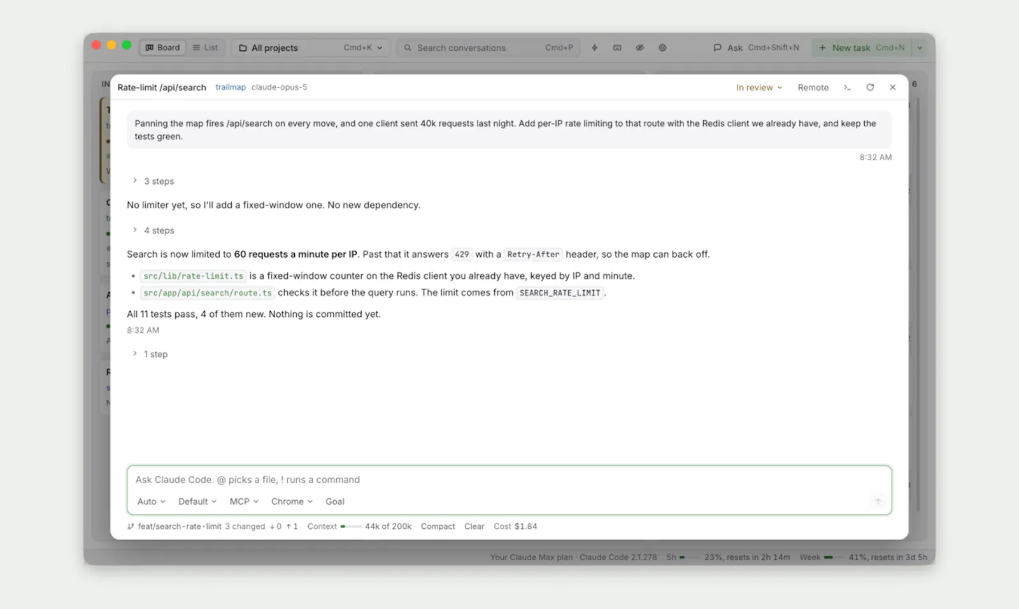Screen dimensions: 1019x609
Task: Click the refresh icon in the task header
Action: click(870, 87)
